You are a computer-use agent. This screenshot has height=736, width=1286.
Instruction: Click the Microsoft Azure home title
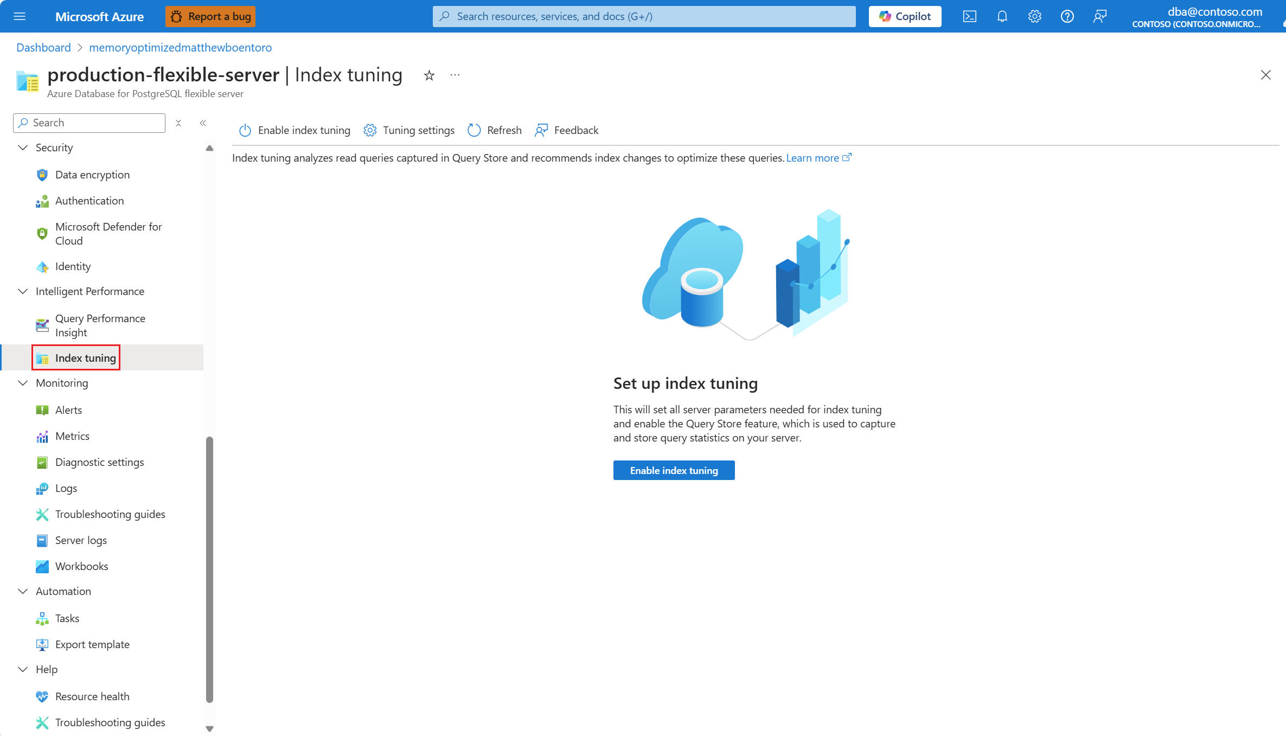point(99,17)
